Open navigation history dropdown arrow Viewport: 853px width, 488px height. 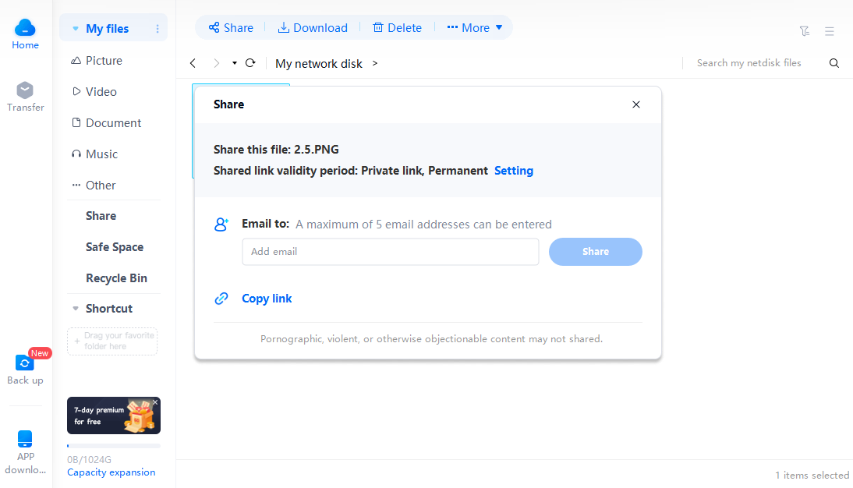235,63
